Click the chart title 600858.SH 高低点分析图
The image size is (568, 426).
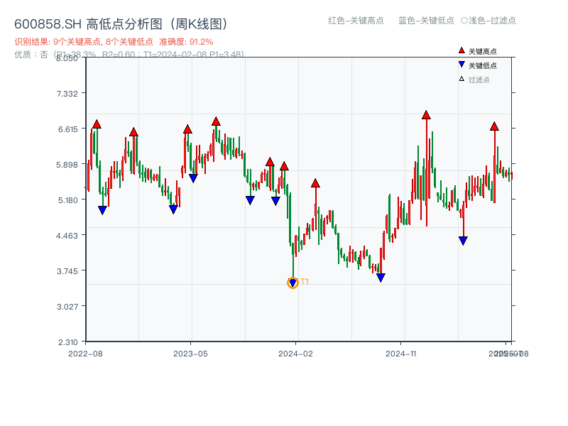click(83, 22)
